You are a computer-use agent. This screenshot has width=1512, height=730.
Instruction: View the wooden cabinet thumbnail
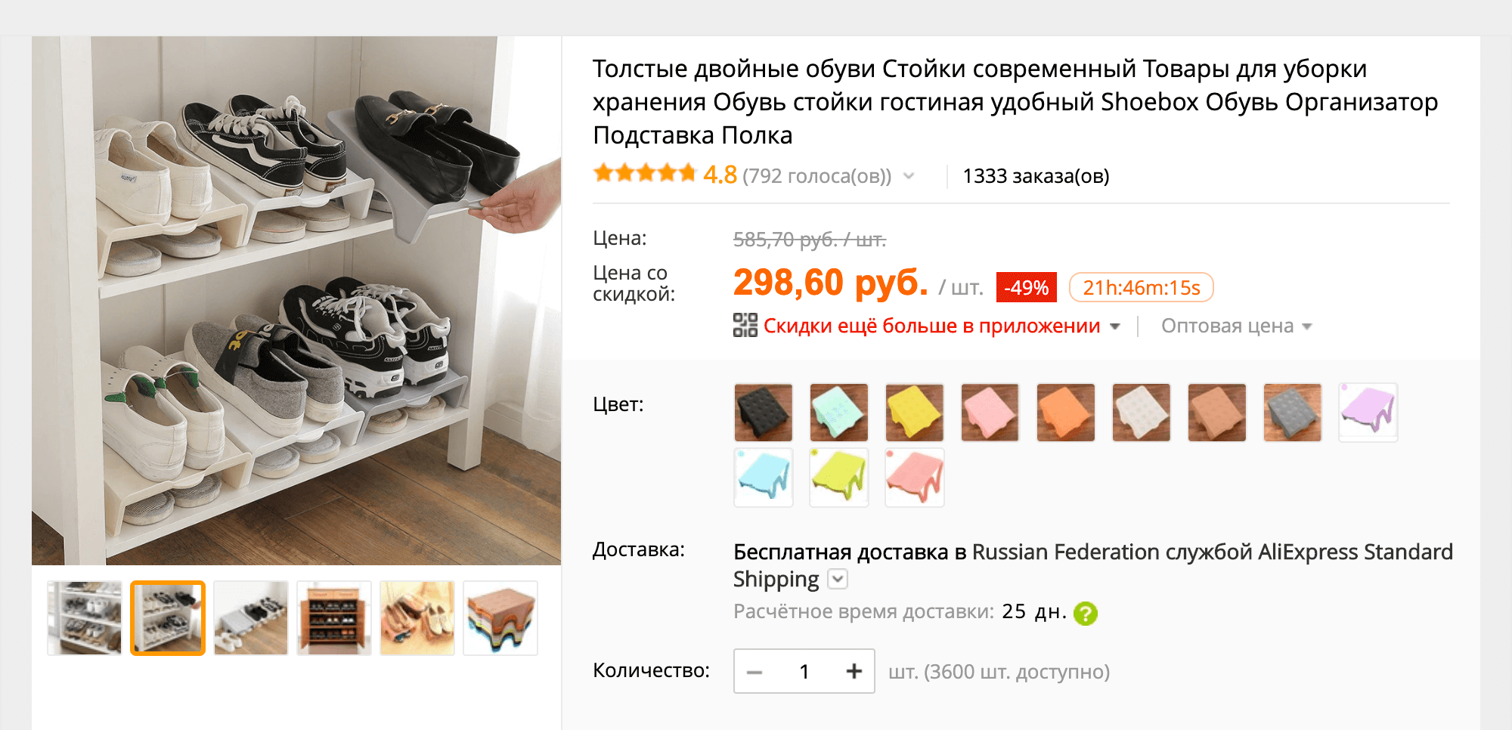click(334, 618)
